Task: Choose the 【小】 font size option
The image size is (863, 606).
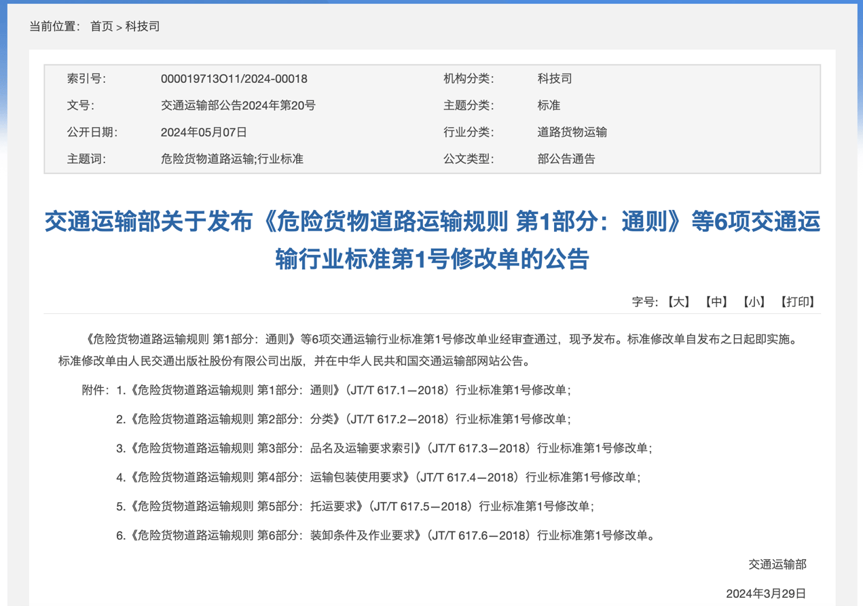Action: pyautogui.click(x=754, y=302)
